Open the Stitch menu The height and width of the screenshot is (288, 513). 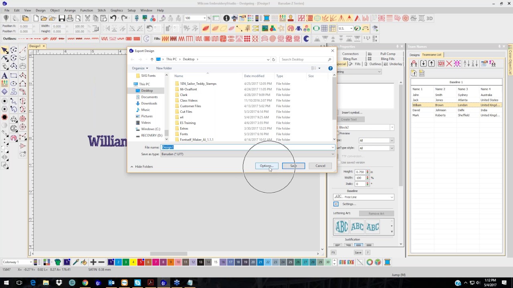(101, 10)
